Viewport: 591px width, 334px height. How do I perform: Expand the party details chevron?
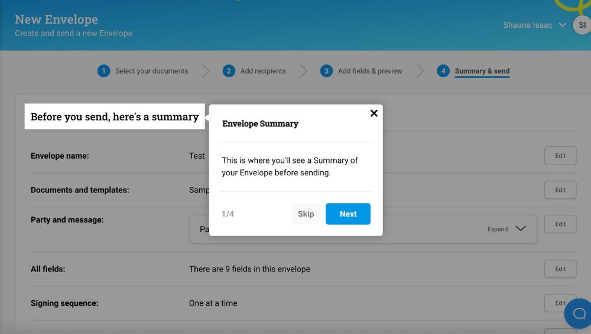coord(521,228)
